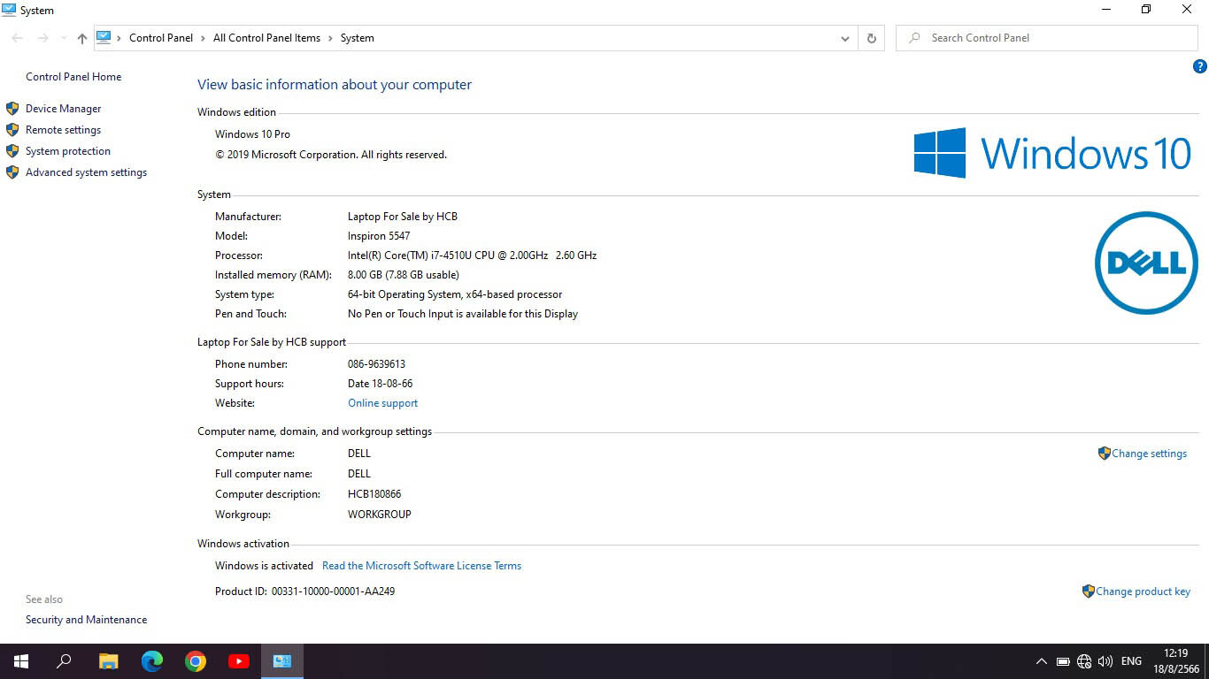The width and height of the screenshot is (1209, 679).
Task: Go up one level with the up arrow
Action: pyautogui.click(x=82, y=38)
